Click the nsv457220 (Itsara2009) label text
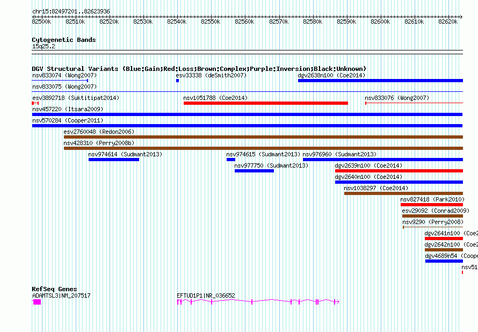This screenshot has width=478, height=332. (68, 109)
